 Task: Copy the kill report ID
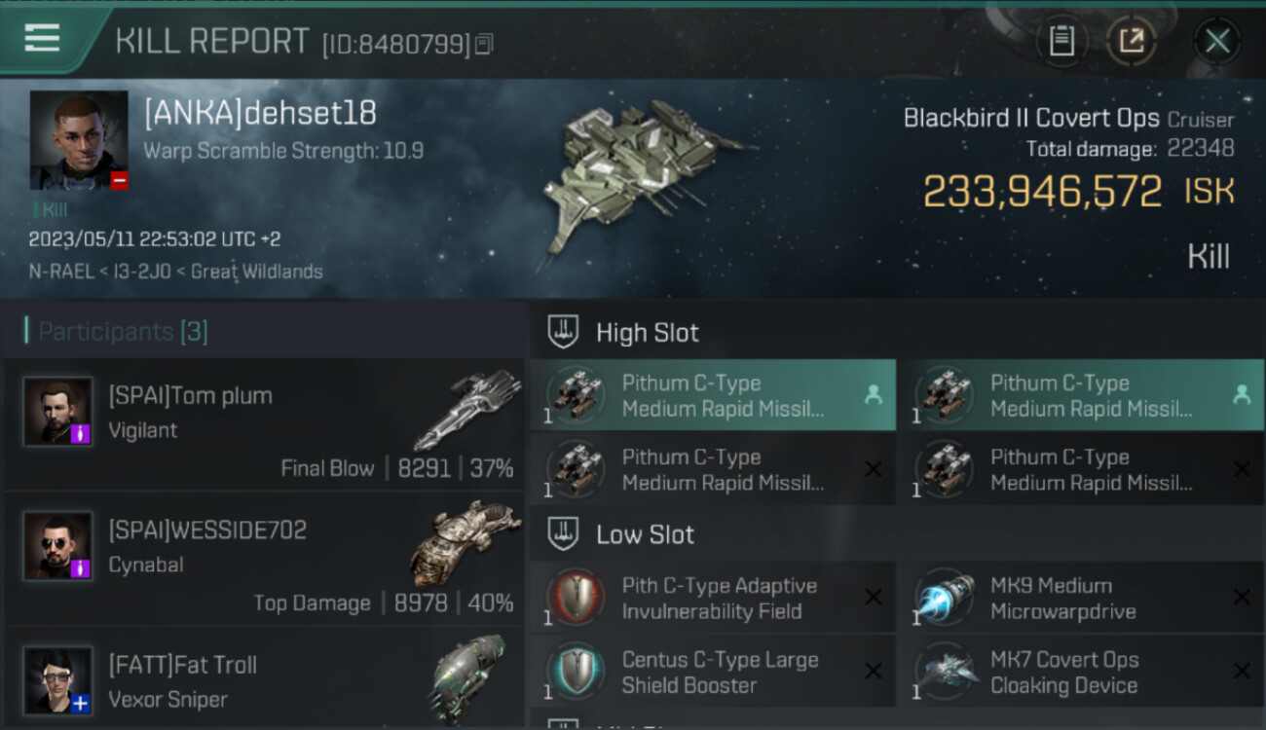[x=484, y=44]
